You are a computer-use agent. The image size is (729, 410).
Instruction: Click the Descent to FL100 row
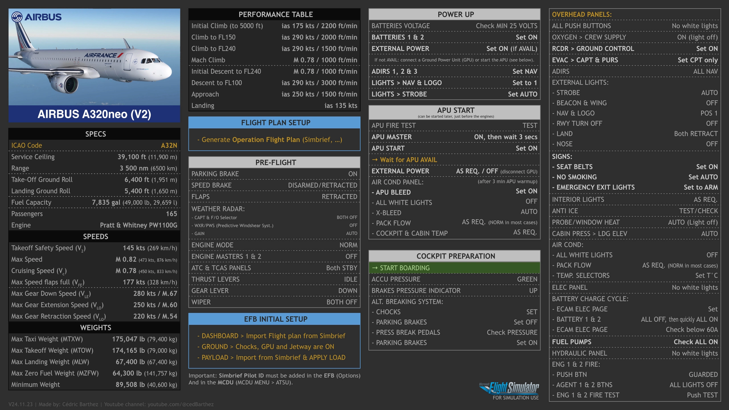pos(275,83)
